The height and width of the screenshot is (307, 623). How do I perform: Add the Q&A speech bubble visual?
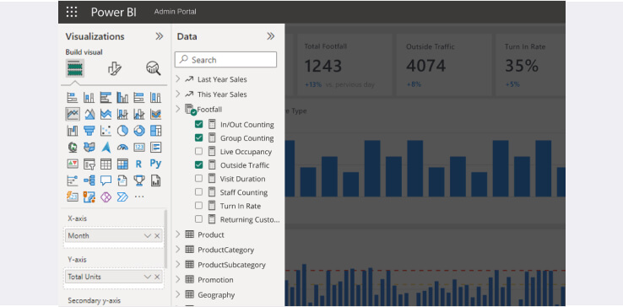pyautogui.click(x=106, y=180)
